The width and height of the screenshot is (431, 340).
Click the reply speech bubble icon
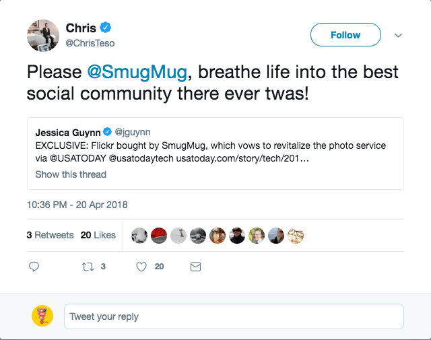tap(34, 267)
